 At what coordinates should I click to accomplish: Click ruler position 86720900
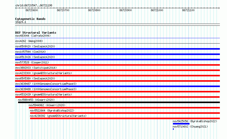(x=126, y=10)
